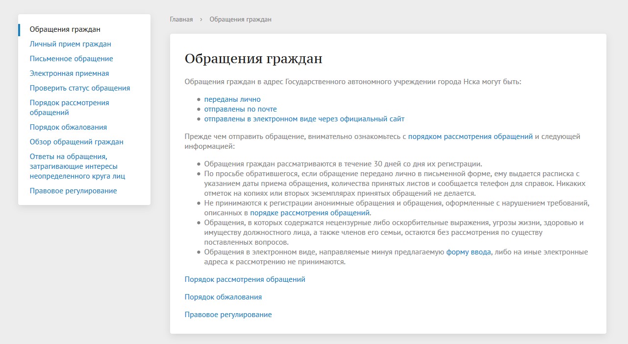Open inline 'порядком рассмотрения обращений' link in the paragraph
628x344 pixels.
[470, 137]
